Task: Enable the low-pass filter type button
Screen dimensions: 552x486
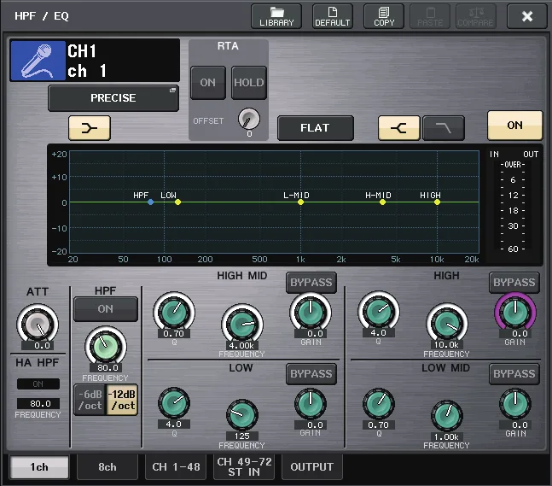Action: click(x=443, y=128)
